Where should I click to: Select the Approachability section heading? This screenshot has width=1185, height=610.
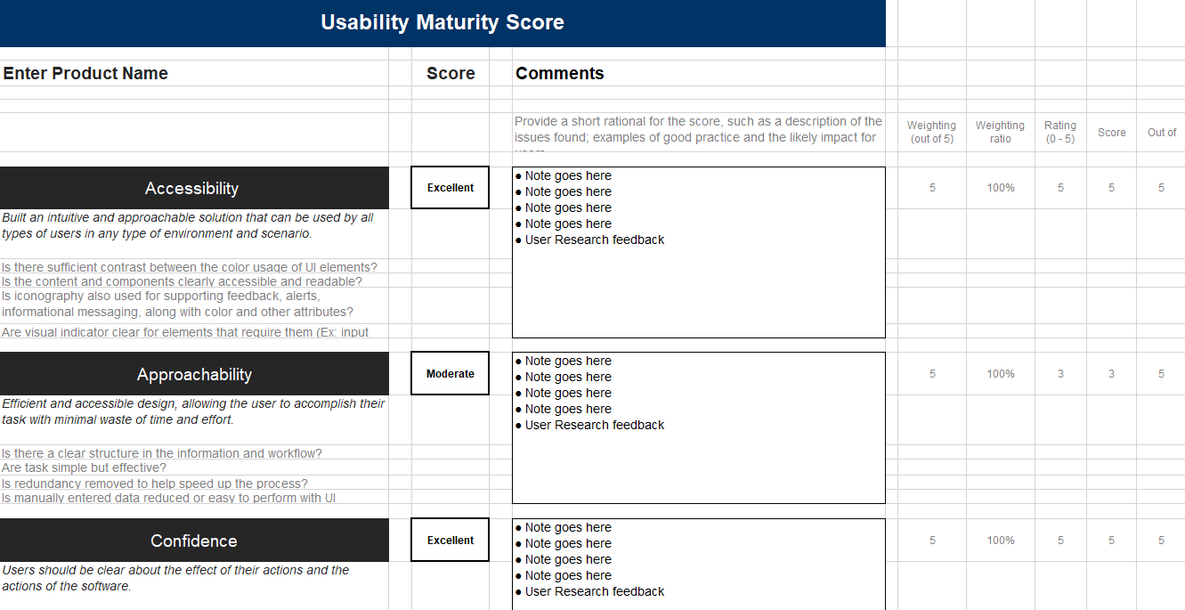[194, 374]
